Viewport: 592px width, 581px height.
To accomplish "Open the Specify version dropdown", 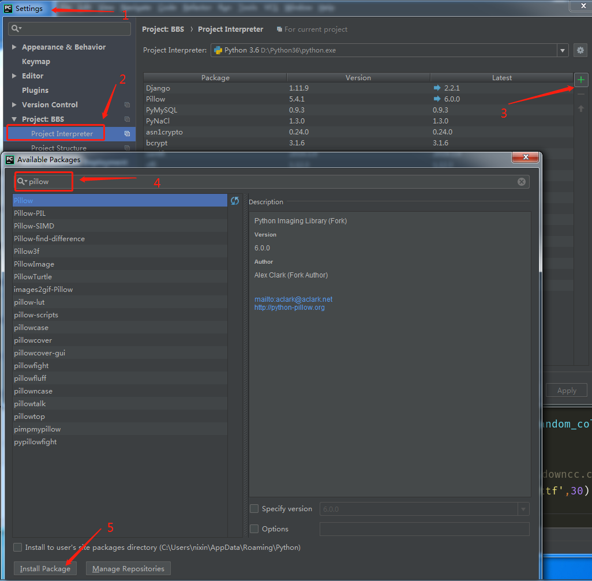I will 523,509.
